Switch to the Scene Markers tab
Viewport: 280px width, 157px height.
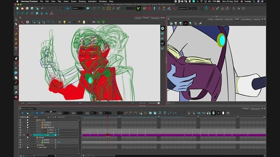[x=246, y=19]
